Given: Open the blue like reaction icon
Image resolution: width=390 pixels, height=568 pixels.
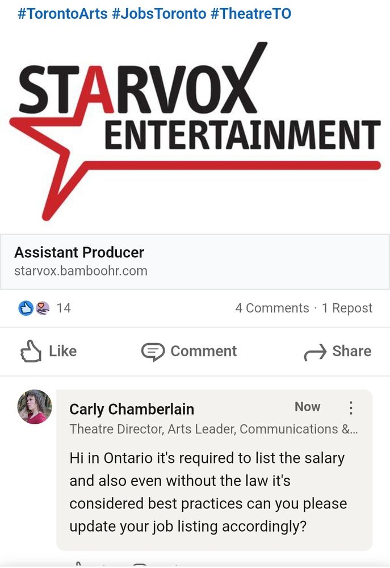Looking at the screenshot, I should pos(26,308).
